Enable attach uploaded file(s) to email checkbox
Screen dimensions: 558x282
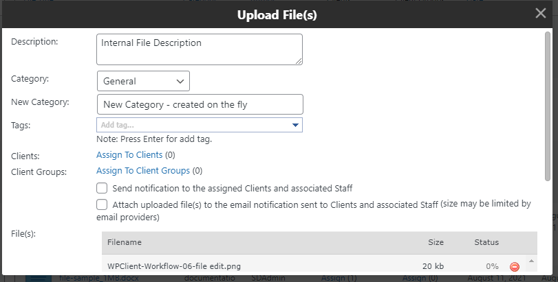point(102,204)
